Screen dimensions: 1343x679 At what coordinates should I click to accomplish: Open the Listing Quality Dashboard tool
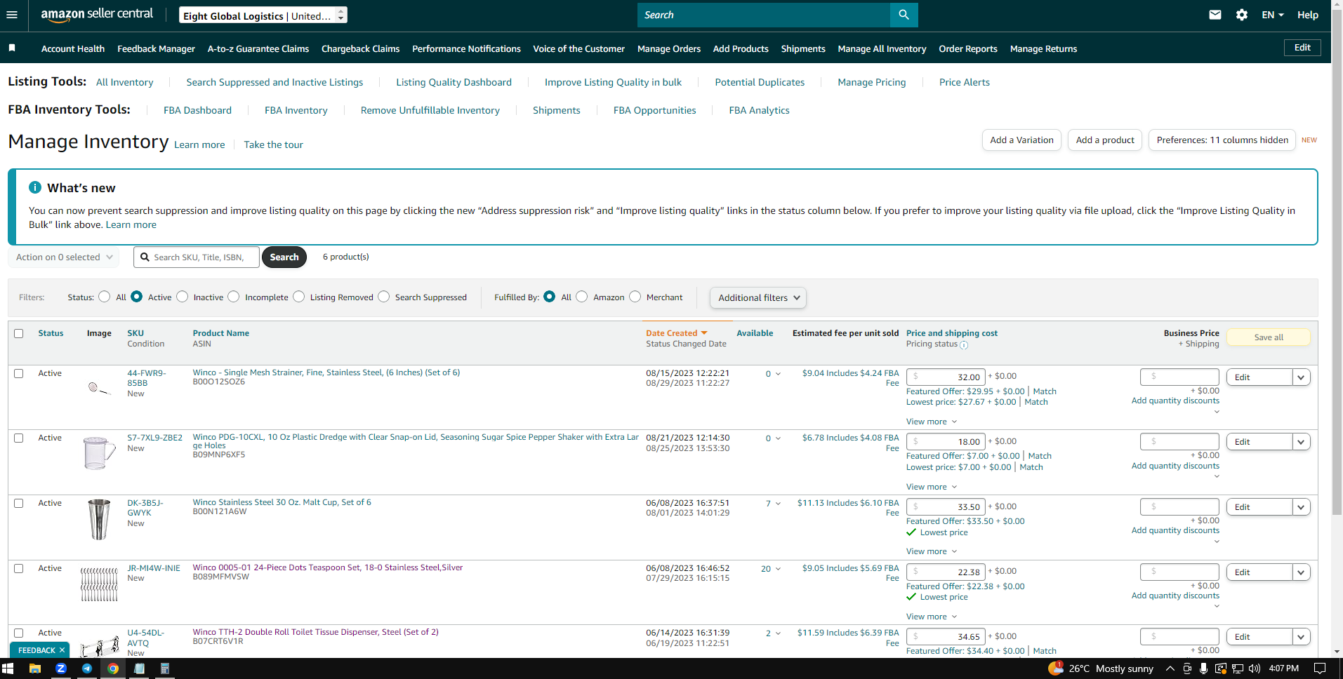point(454,82)
